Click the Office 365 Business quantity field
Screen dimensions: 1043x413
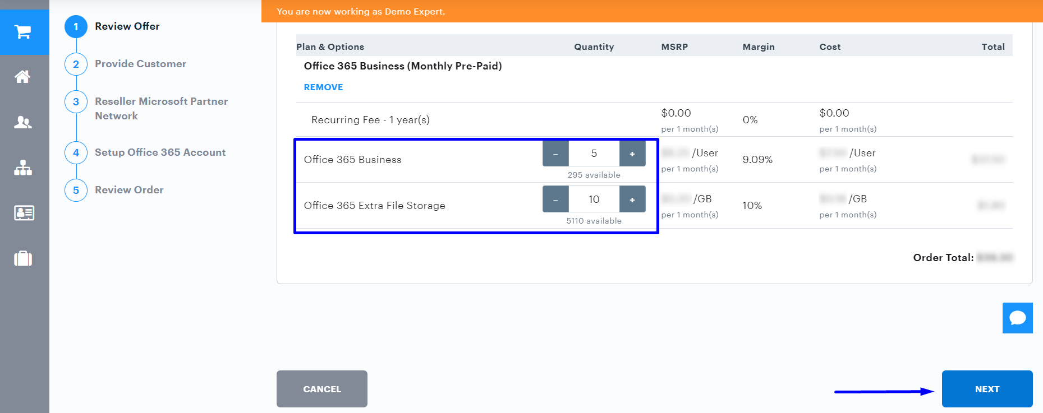tap(594, 154)
